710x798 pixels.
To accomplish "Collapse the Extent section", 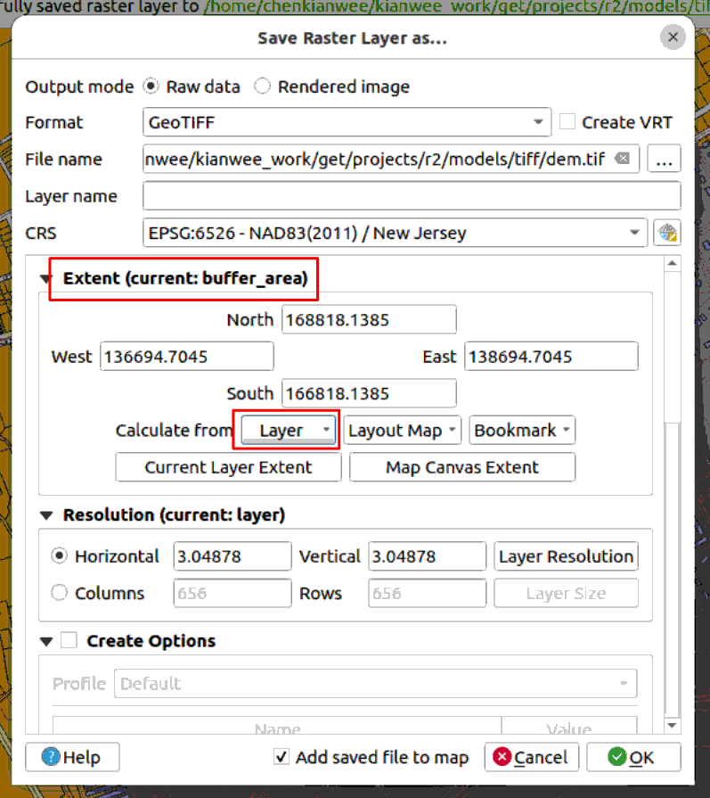I will point(46,278).
